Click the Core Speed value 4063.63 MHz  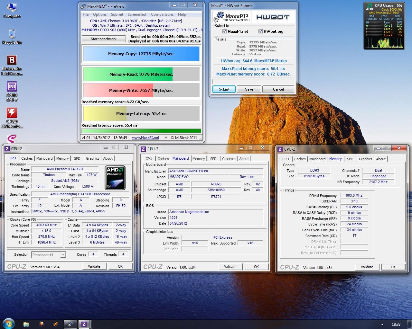point(46,225)
